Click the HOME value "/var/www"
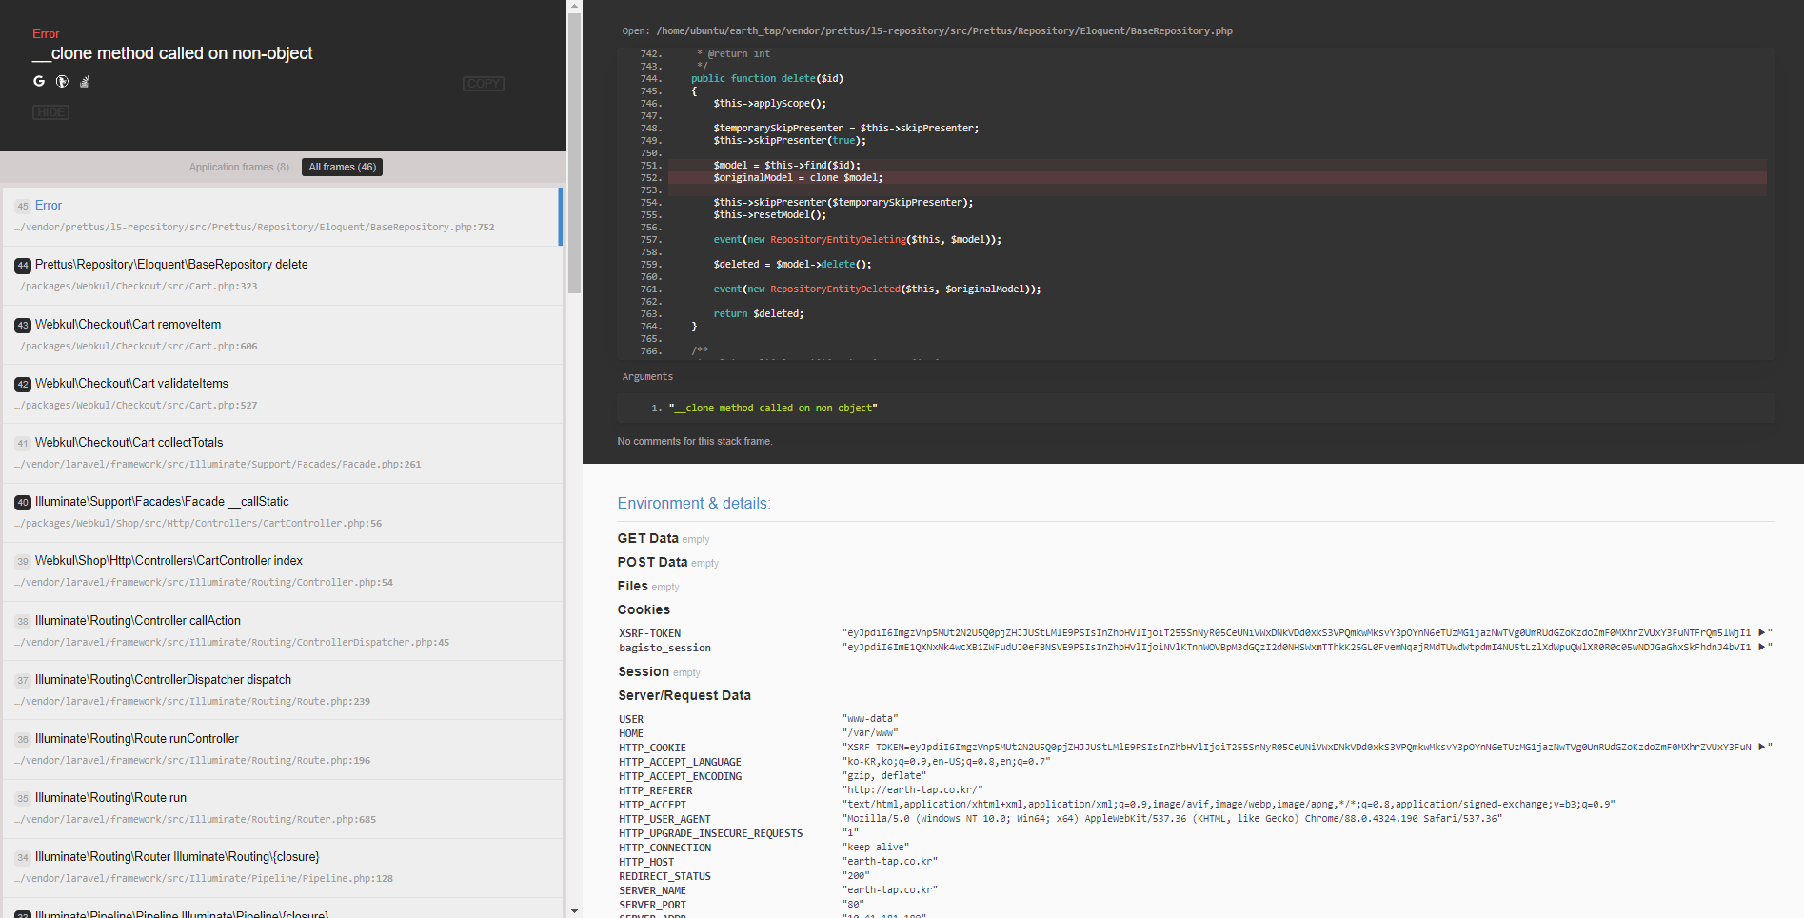Screen dimensions: 1804x918 coord(870,733)
